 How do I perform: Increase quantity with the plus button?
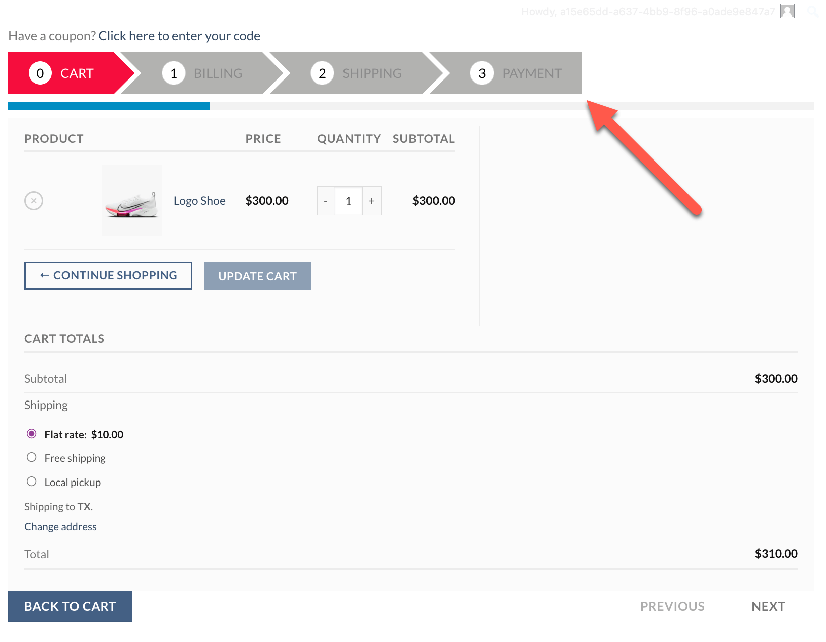point(372,201)
